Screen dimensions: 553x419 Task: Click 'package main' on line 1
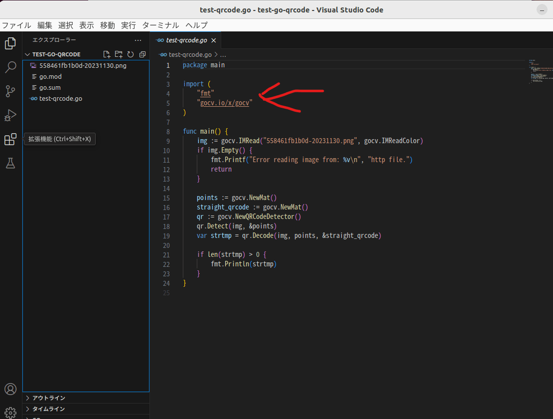pyautogui.click(x=203, y=65)
